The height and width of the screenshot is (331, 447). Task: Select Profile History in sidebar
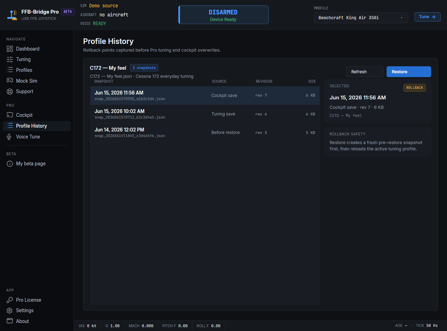(37, 126)
